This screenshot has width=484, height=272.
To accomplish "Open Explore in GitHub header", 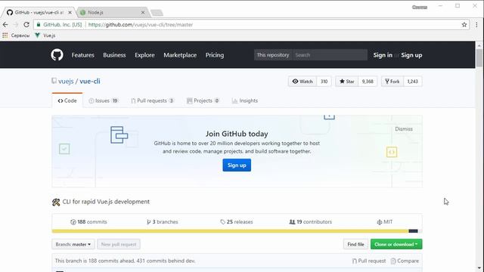I will (144, 55).
